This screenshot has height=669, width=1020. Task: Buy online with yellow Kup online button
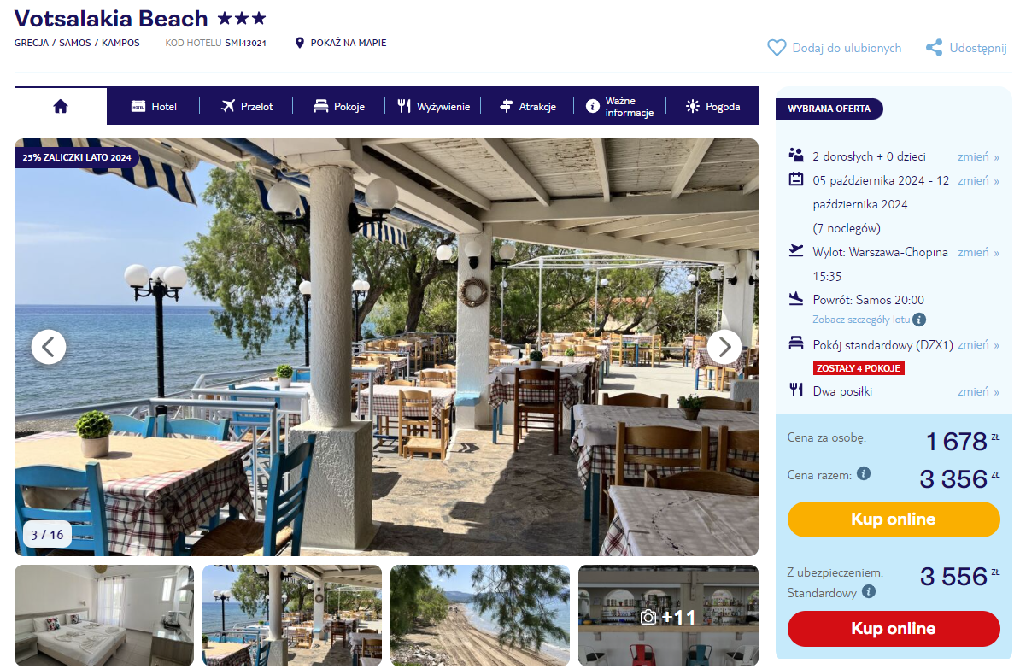click(x=894, y=519)
